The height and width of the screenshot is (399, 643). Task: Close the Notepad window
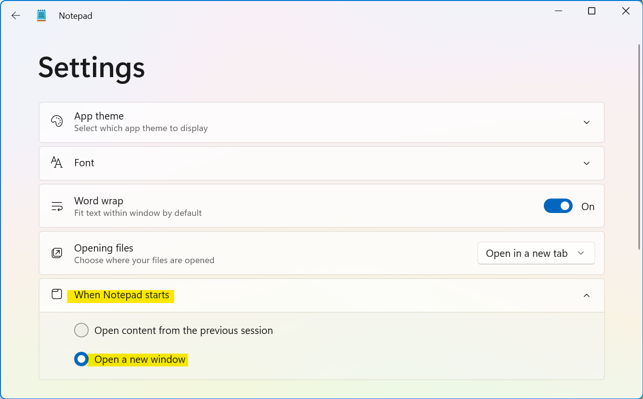[x=626, y=11]
